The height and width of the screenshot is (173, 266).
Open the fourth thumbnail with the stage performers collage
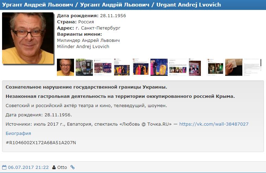122,67
